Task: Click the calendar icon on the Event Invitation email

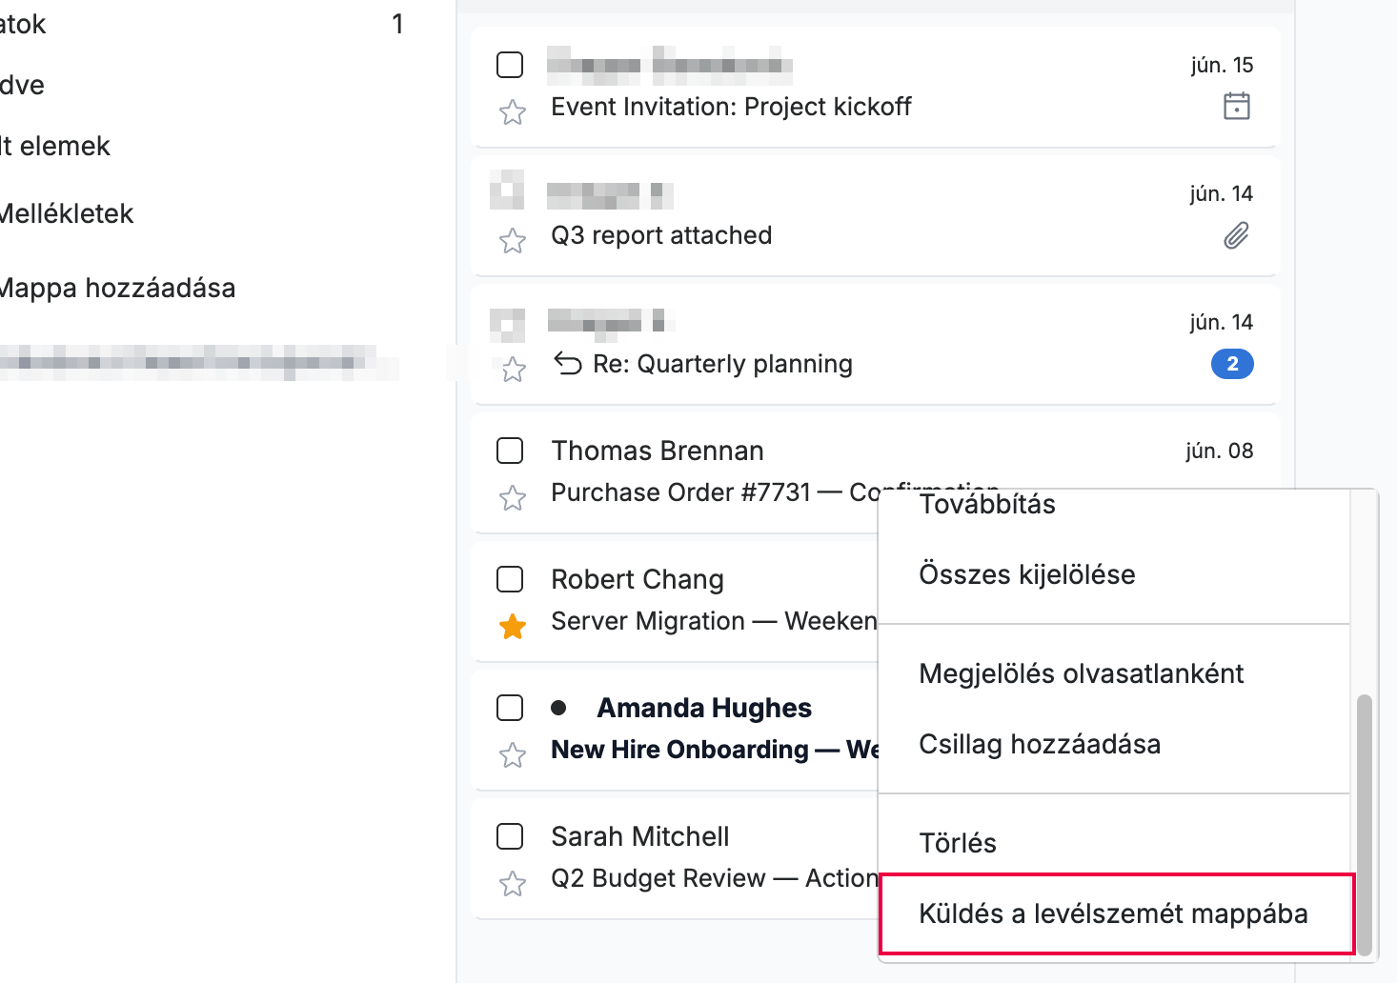Action: click(x=1236, y=106)
